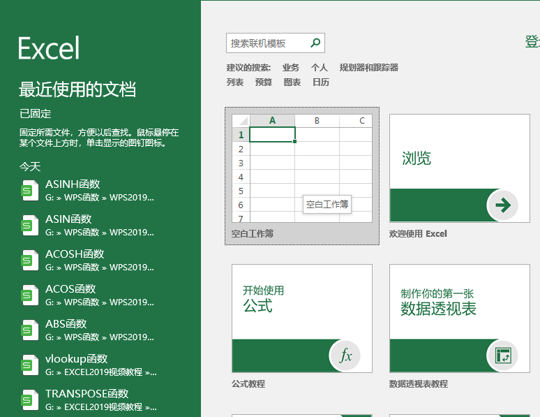Open the 数据透视表教程 template thumbnail
The height and width of the screenshot is (417, 540).
(460, 319)
